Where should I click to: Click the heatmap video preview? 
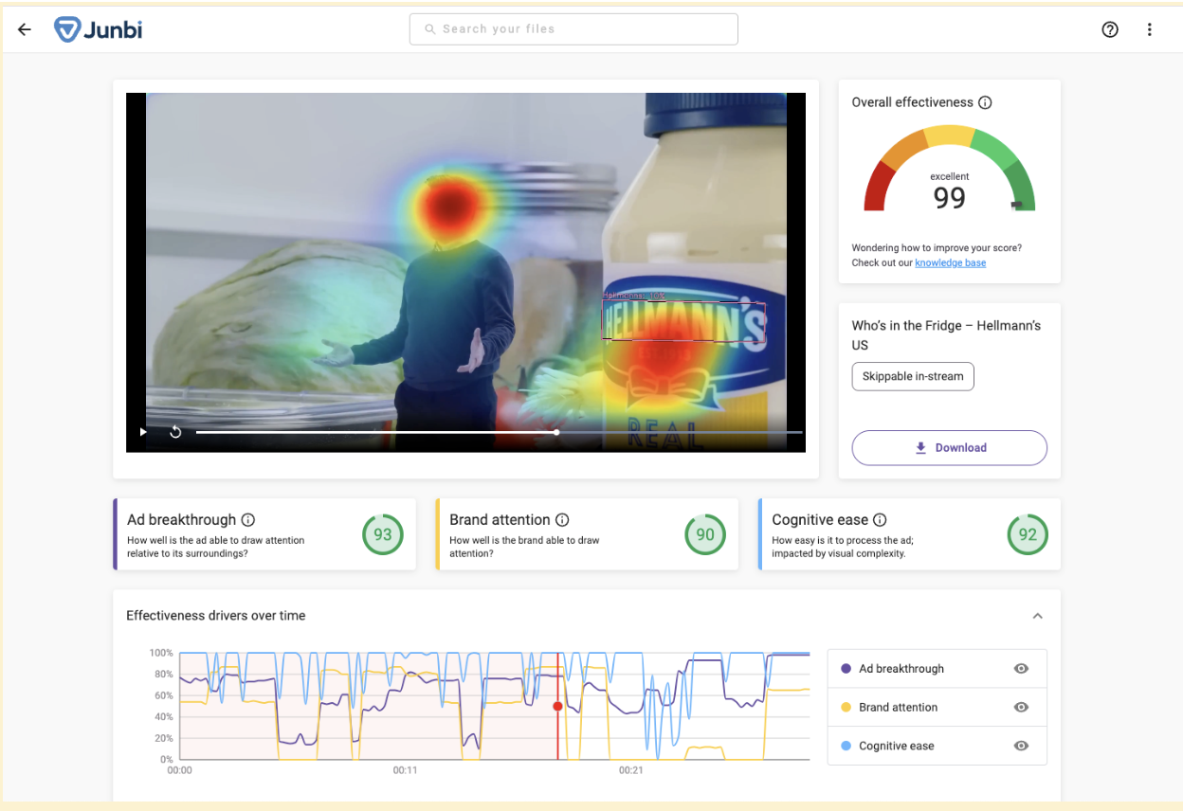coord(465,272)
